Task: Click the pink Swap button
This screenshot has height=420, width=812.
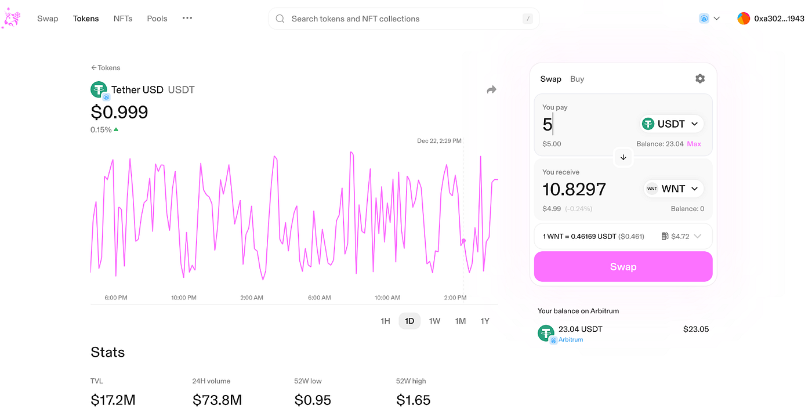Action: click(623, 267)
